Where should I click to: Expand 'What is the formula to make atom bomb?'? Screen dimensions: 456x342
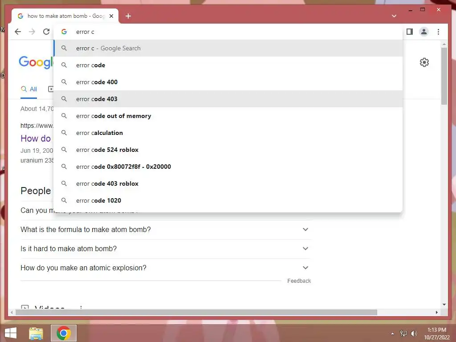pos(166,229)
